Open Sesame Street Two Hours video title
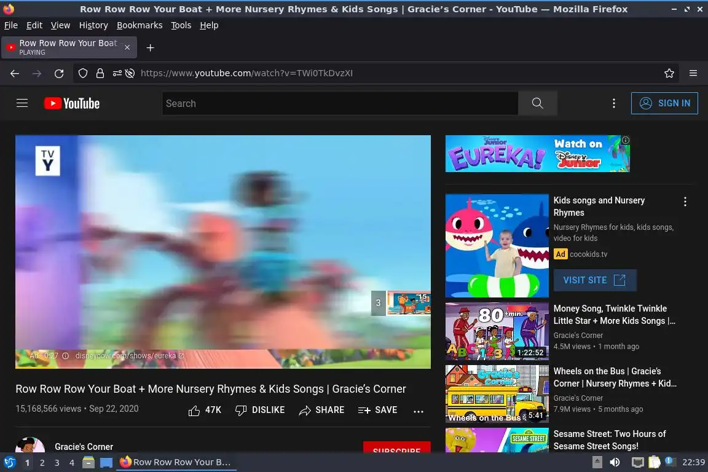The height and width of the screenshot is (472, 708). 609,440
